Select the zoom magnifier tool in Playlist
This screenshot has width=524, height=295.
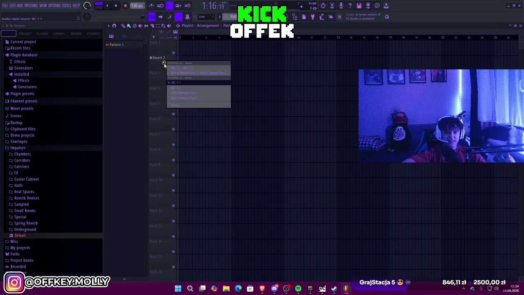click(x=163, y=26)
